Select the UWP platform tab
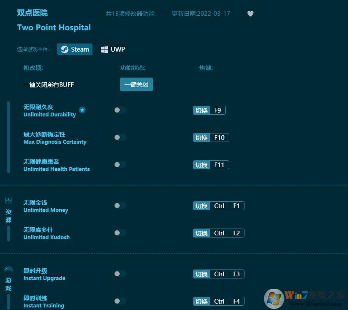 pyautogui.click(x=113, y=49)
